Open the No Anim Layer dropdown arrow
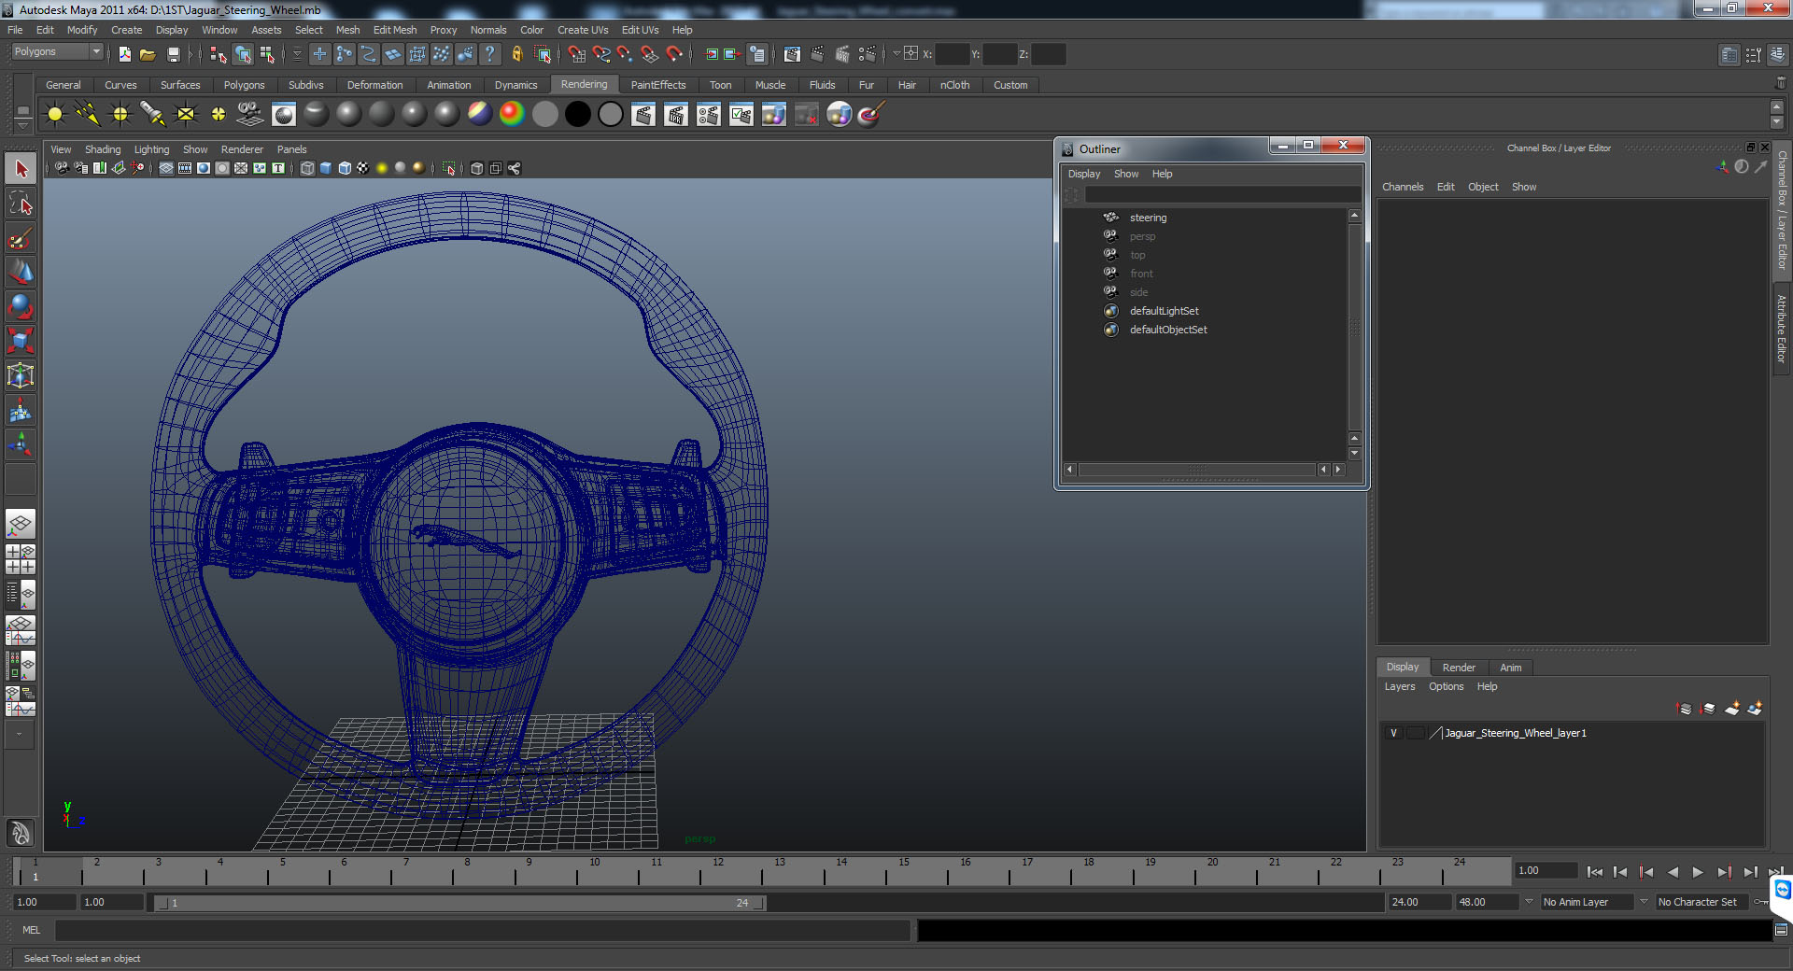This screenshot has width=1793, height=971. click(1529, 902)
